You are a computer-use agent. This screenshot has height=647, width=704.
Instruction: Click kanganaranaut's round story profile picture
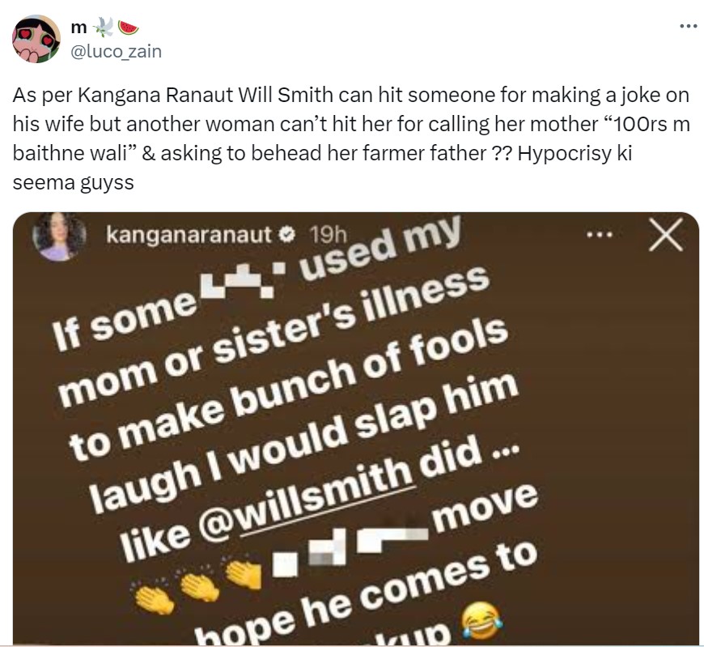point(58,236)
